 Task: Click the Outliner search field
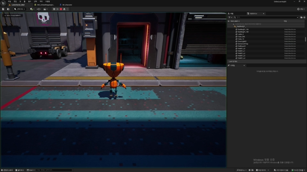(266, 17)
